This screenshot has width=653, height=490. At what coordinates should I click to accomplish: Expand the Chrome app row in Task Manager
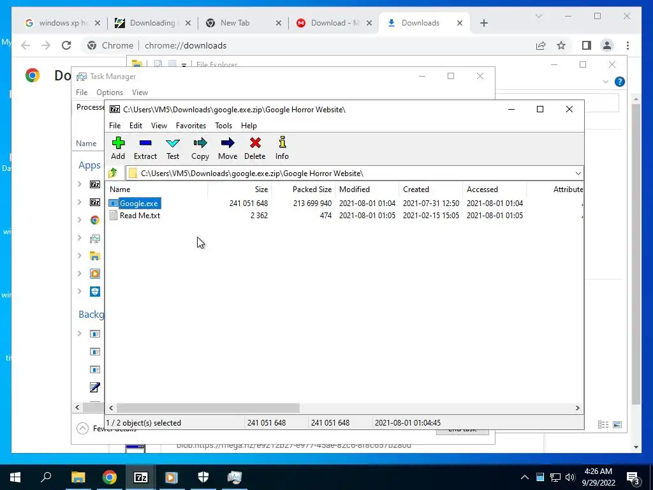pos(80,219)
